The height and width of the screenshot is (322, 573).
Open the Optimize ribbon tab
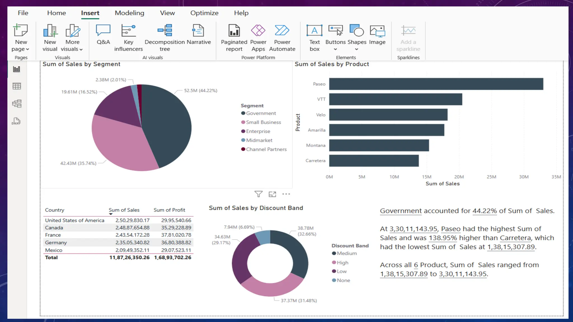(x=204, y=13)
